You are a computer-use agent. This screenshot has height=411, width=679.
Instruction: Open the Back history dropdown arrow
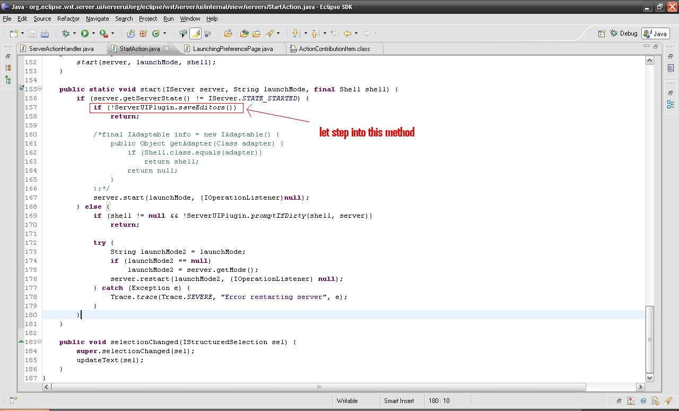click(356, 33)
